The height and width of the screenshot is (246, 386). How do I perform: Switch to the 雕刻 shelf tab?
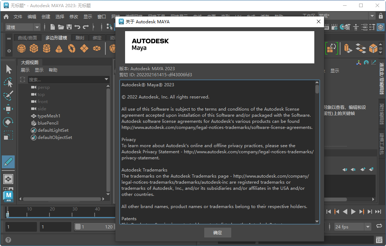(x=80, y=38)
